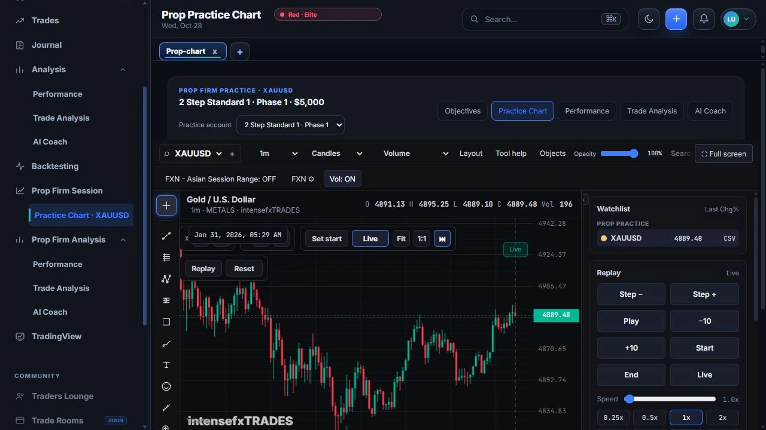Select the freehand brush curve tool
The image size is (766, 430).
(166, 343)
